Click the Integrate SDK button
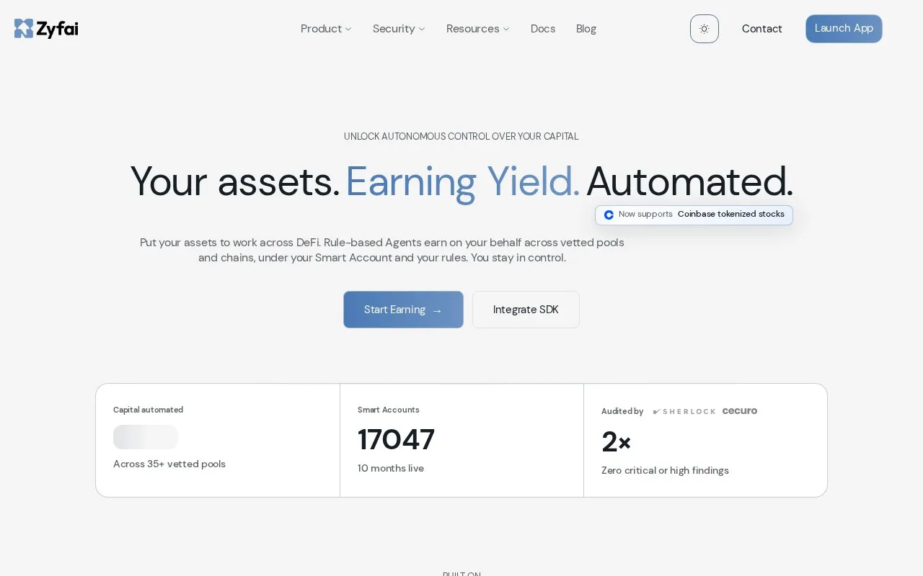This screenshot has height=576, width=923. [526, 310]
